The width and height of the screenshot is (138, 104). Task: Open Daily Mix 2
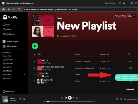coord(7,67)
